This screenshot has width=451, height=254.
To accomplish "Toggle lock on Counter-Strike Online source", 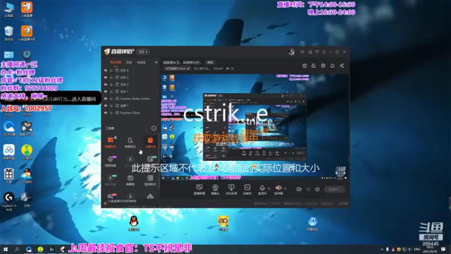I will pyautogui.click(x=111, y=98).
